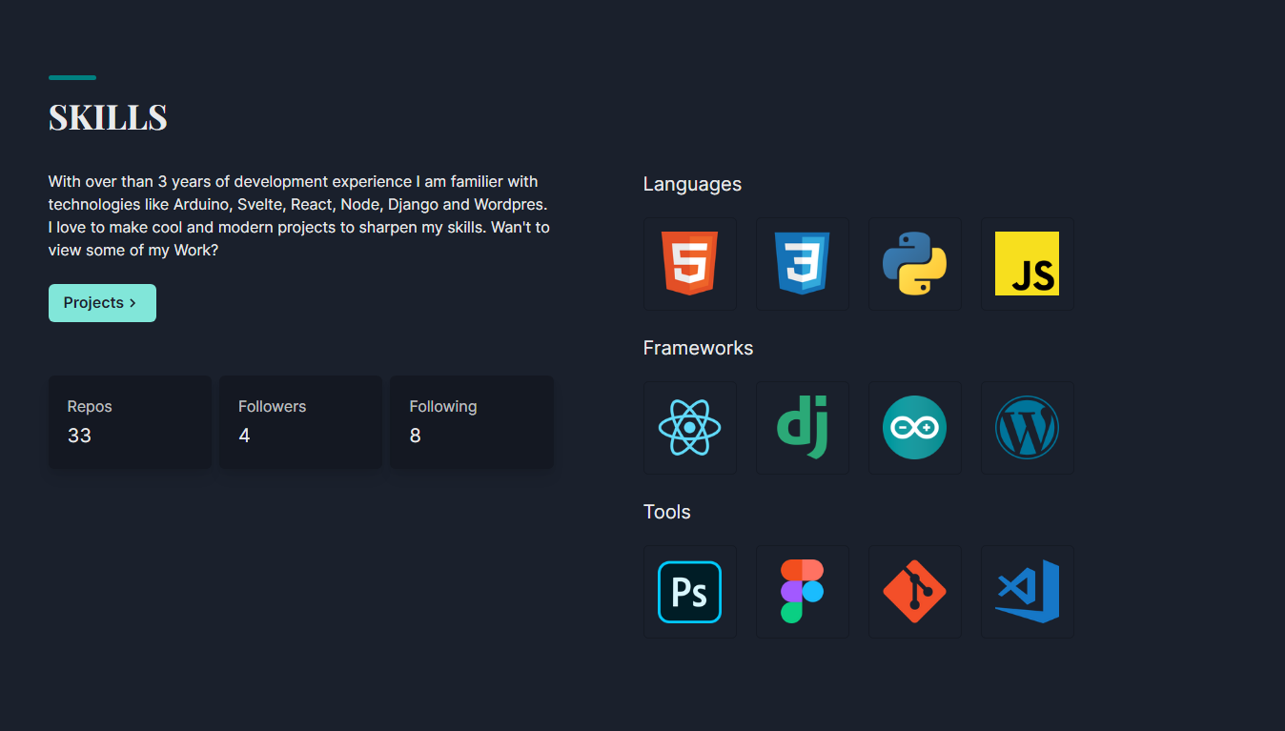Click the Following stat card

click(472, 422)
